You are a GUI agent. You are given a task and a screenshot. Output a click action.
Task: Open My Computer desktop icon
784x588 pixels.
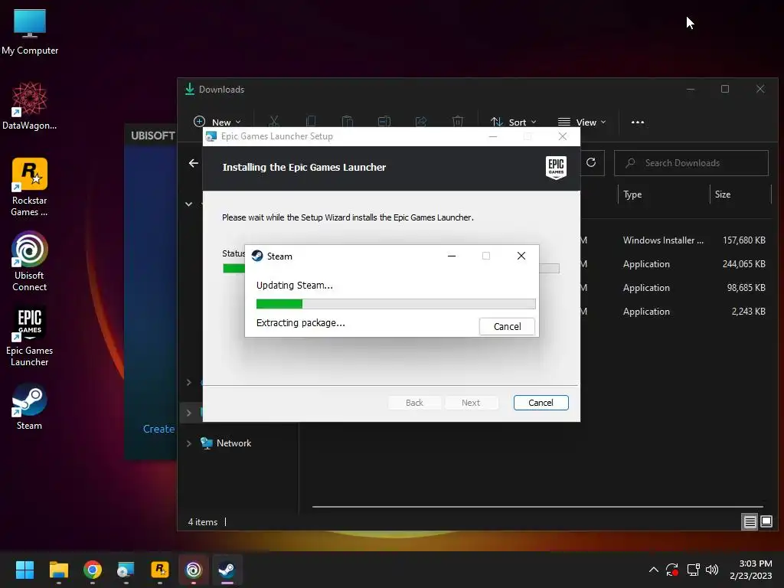[30, 31]
